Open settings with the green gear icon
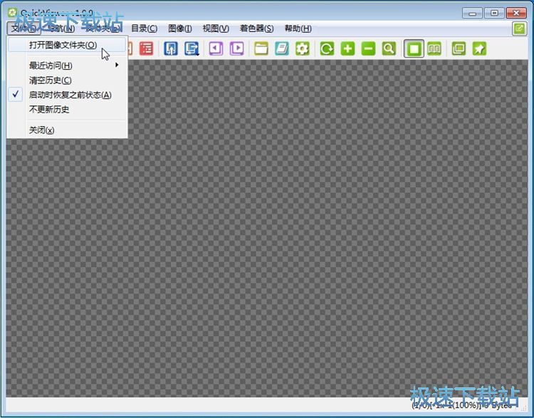The width and height of the screenshot is (534, 418). (x=303, y=48)
